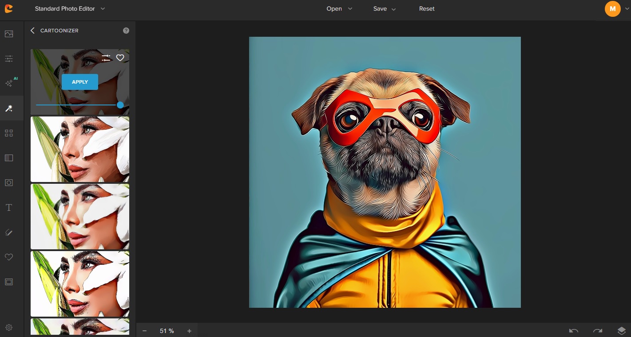Favorite the selected cartoonizer effect with heart
This screenshot has height=337, width=631.
click(x=120, y=58)
